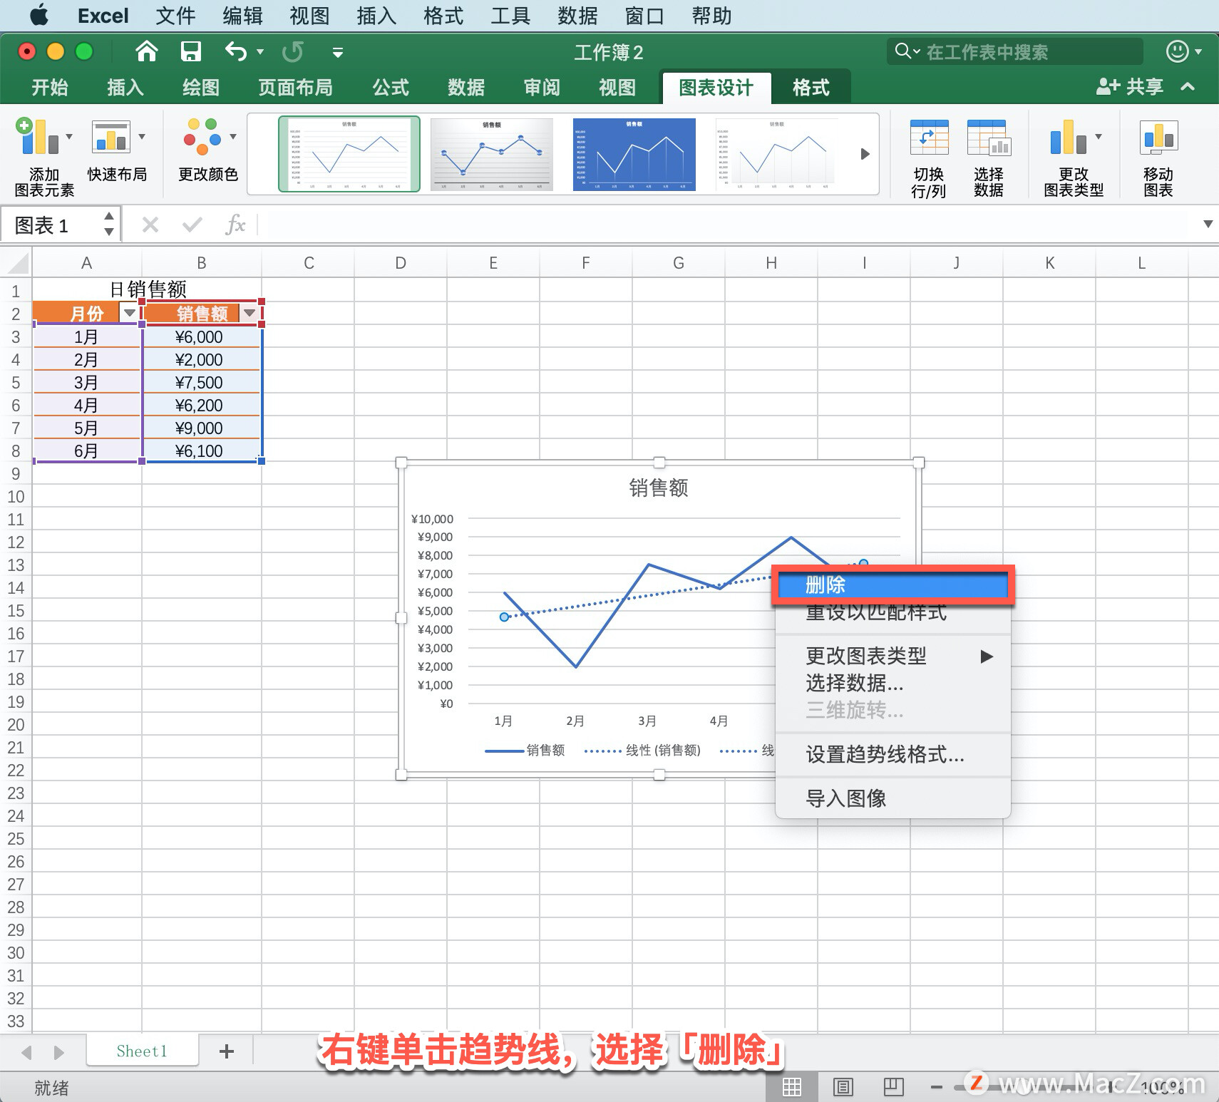Select the Sheet1 tab
The width and height of the screenshot is (1219, 1102).
[142, 1051]
